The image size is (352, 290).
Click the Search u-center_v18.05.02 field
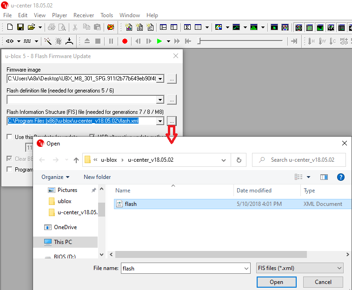pos(299,160)
